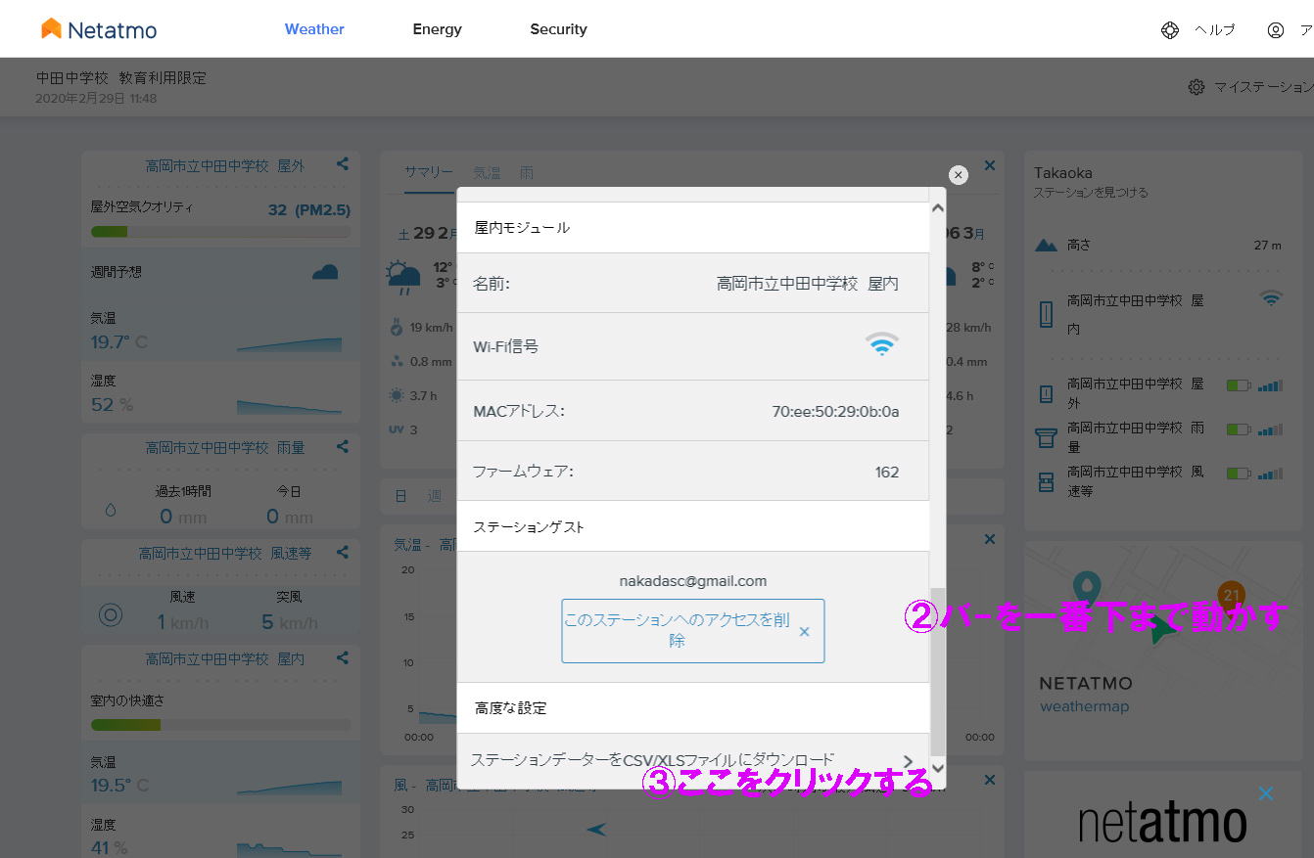
Task: Click MAC address value 70:ee:50:29:0b:0a
Action: pos(835,412)
